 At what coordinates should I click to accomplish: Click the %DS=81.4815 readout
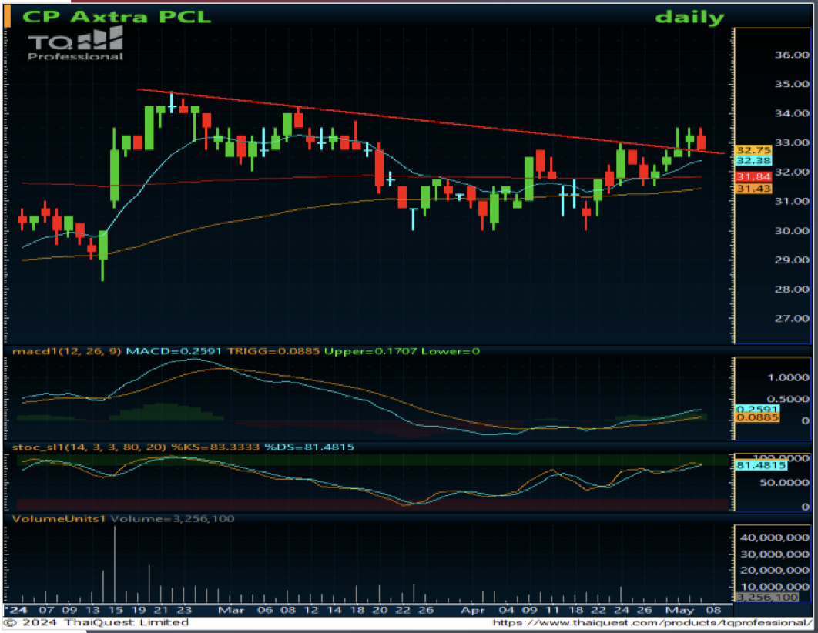click(309, 447)
